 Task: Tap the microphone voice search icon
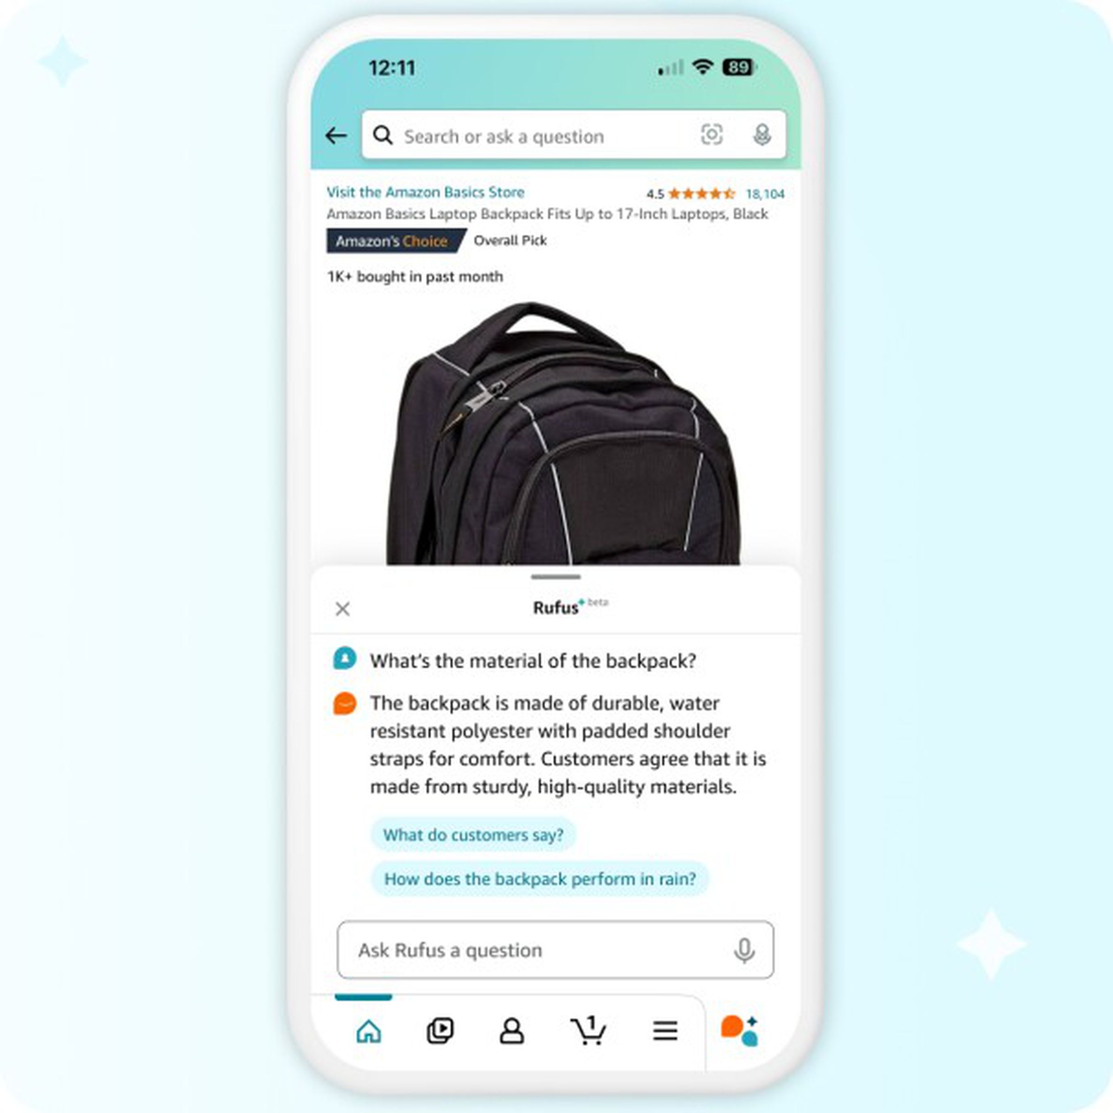763,135
